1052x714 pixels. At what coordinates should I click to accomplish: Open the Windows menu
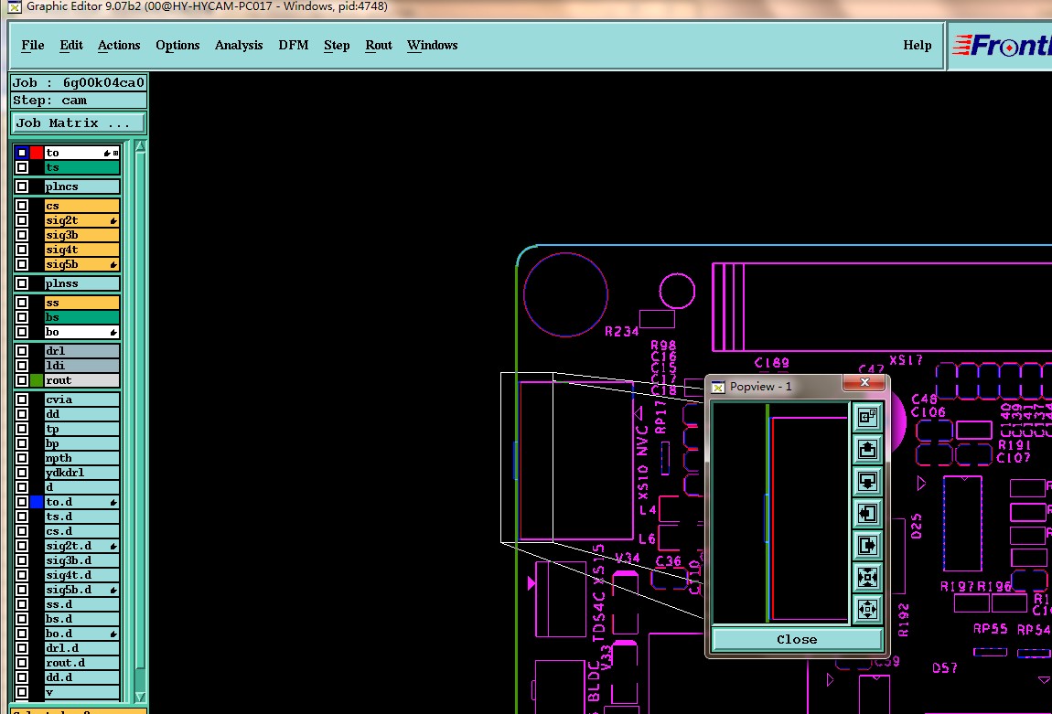click(x=432, y=45)
